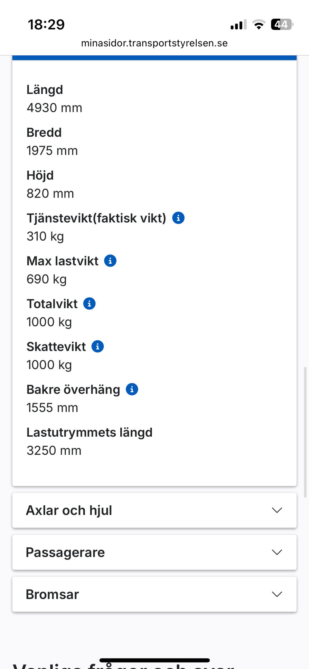Viewport: 309px width, 669px height.
Task: Tap info icon for Bakre överhäng
Action: click(132, 389)
